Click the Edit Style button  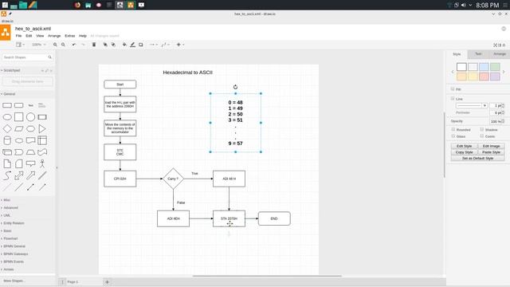pos(464,146)
